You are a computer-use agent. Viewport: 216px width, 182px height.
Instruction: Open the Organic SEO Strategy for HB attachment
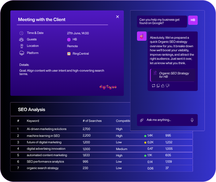click(x=172, y=75)
